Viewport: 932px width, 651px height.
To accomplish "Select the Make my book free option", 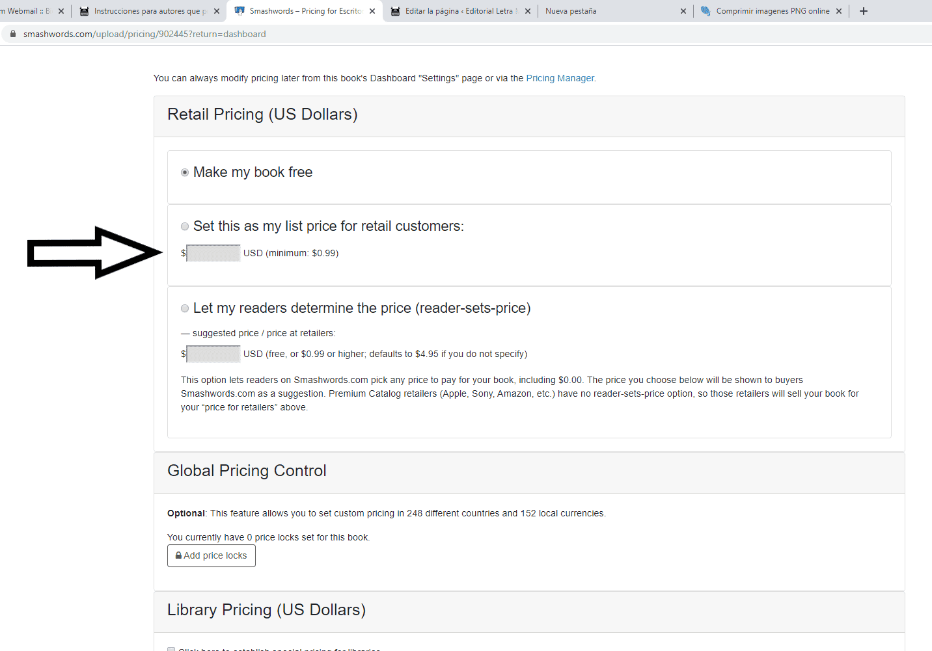I will tap(185, 172).
